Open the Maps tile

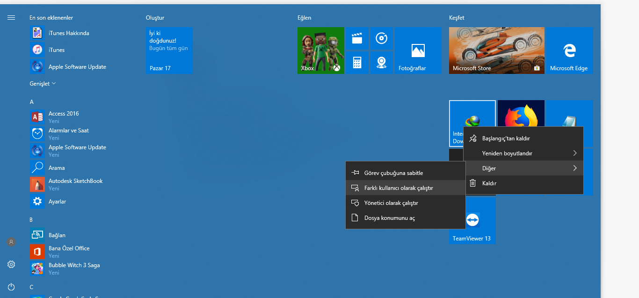click(x=381, y=62)
